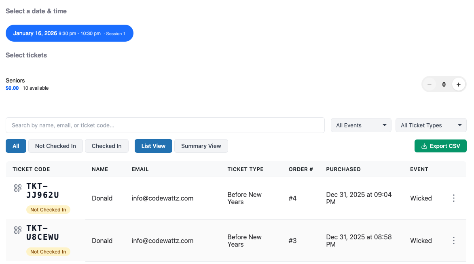Click the download icon inside Export CSV
The height and width of the screenshot is (264, 474).
click(424, 146)
